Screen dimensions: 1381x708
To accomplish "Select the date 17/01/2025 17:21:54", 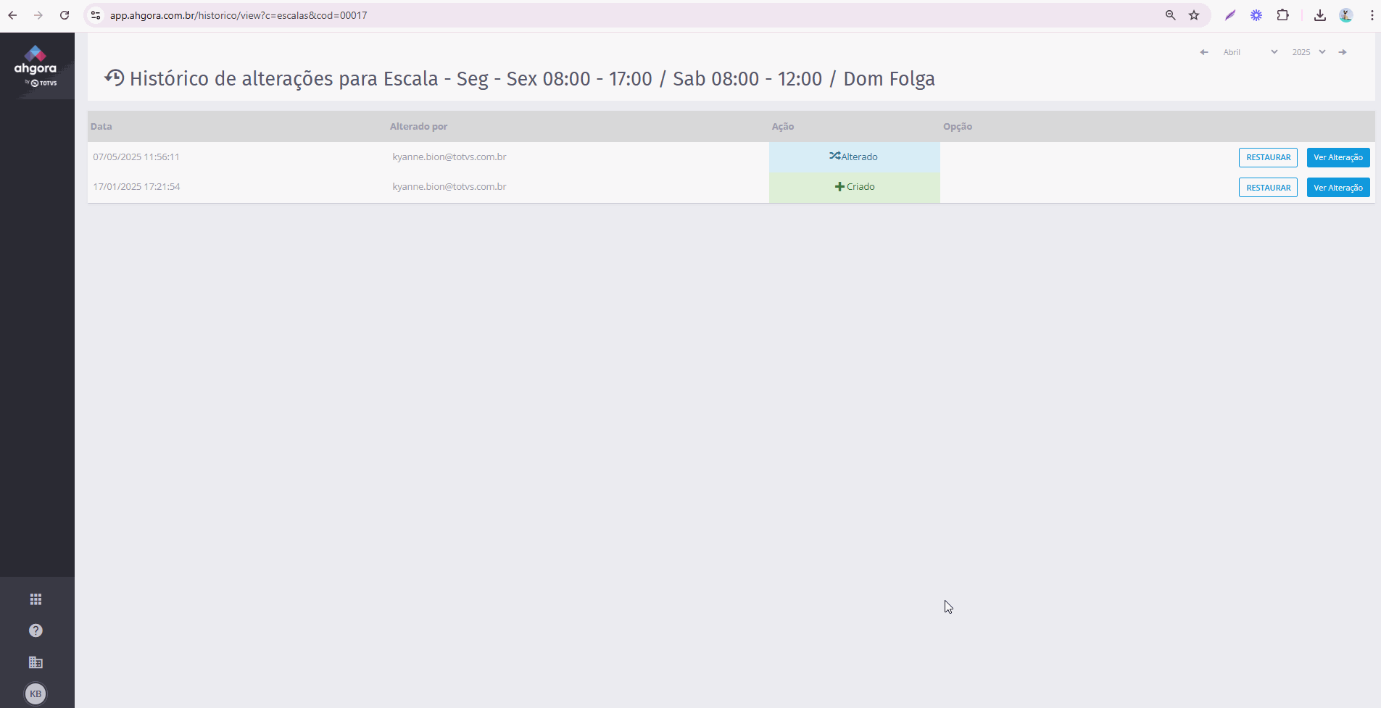I will (136, 186).
